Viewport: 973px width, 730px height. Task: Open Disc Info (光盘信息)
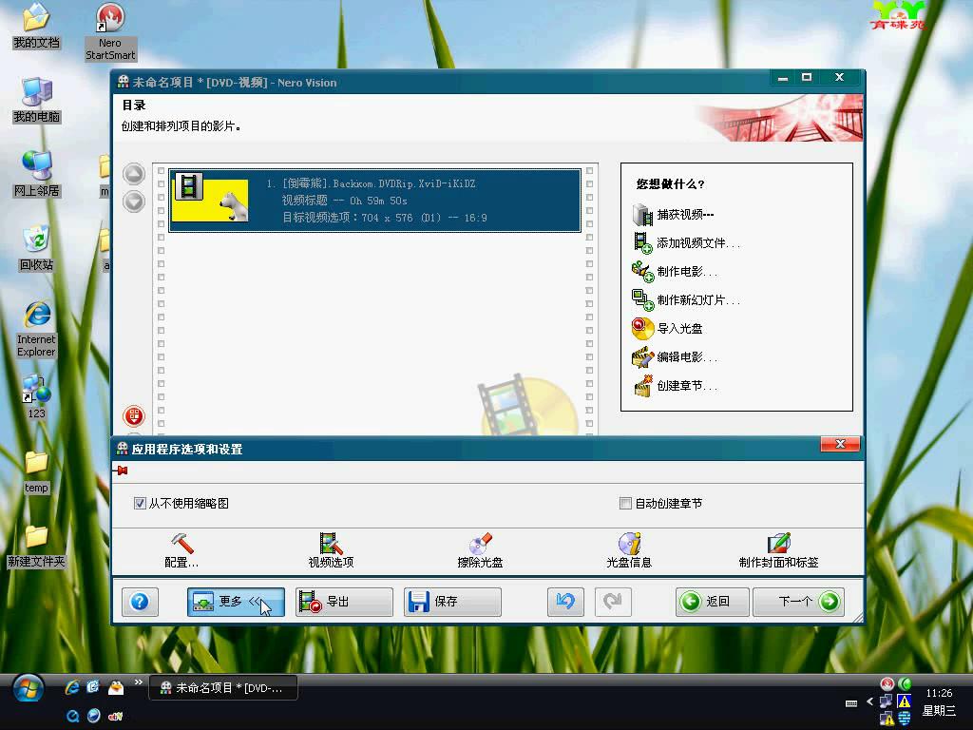[x=629, y=550]
